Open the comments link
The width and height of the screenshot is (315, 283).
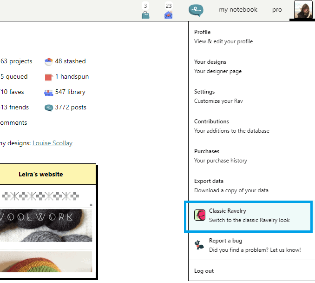tap(13, 122)
